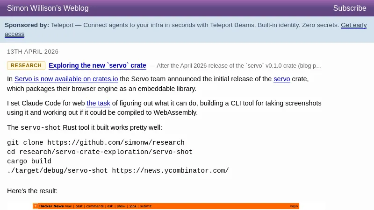Click the cd research/servo-crate-exploration code line
Image resolution: width=374 pixels, height=210 pixels.
point(100,152)
